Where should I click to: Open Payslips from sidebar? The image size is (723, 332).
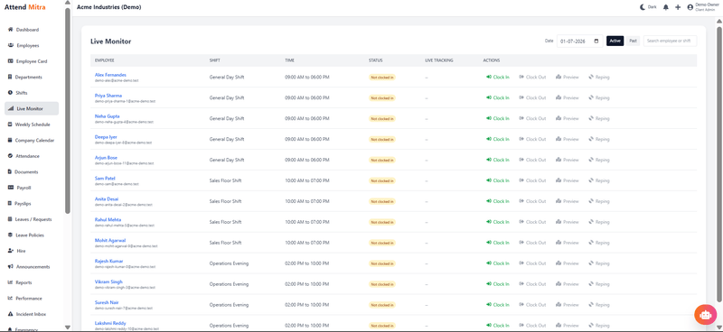click(x=20, y=204)
